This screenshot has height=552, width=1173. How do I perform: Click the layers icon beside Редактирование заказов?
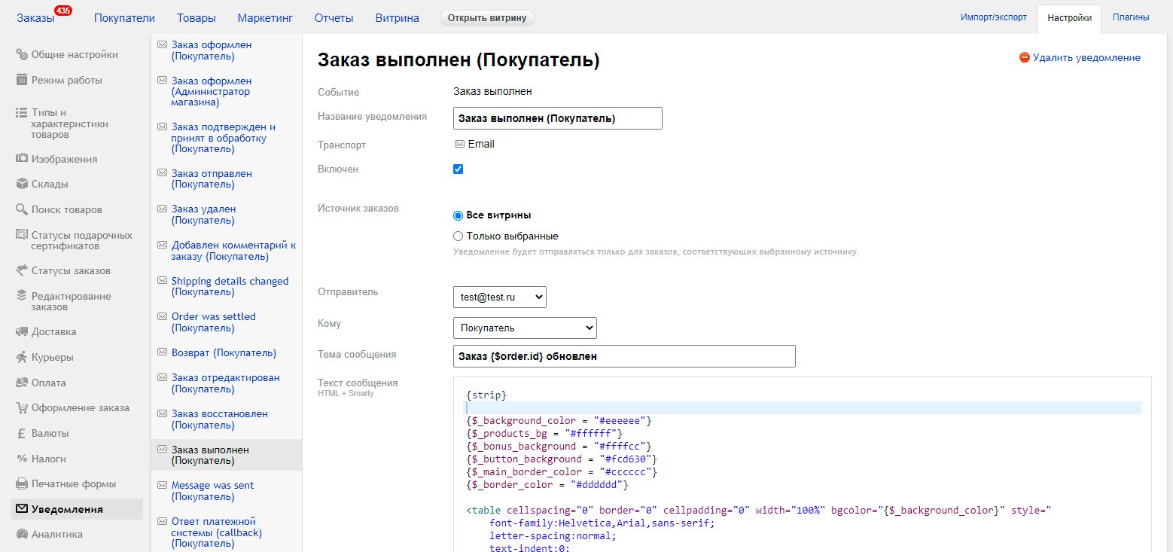pyautogui.click(x=22, y=296)
